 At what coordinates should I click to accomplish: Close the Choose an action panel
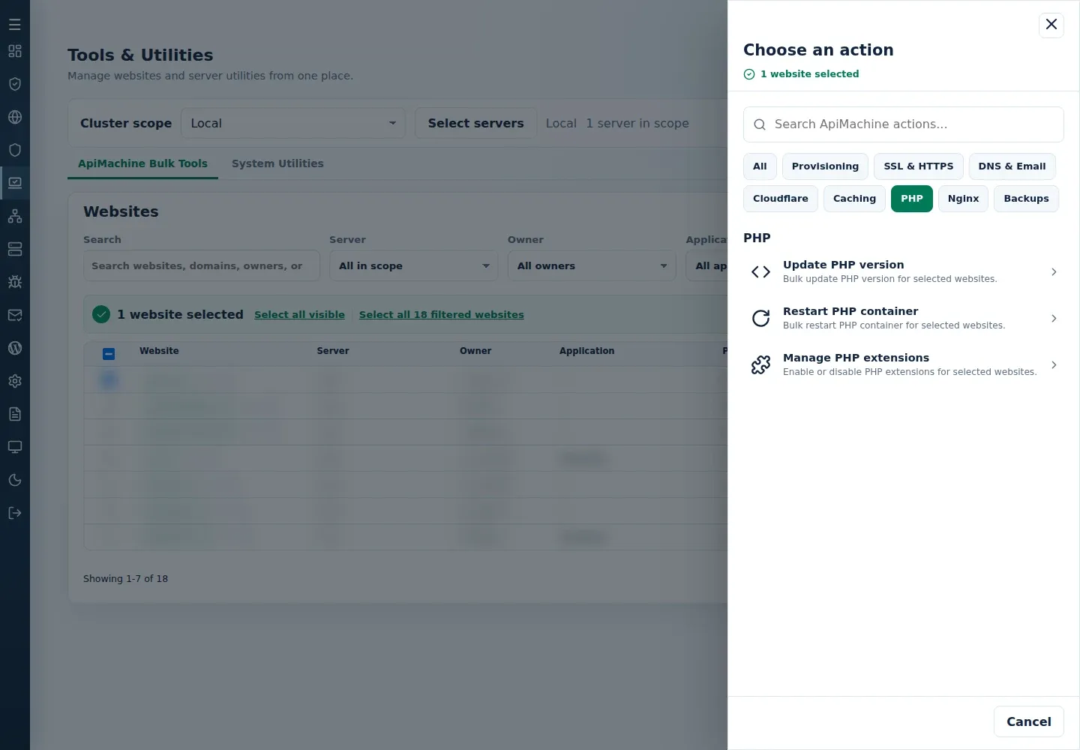pyautogui.click(x=1051, y=25)
